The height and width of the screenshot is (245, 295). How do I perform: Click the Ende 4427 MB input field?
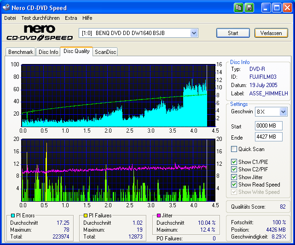click(x=269, y=137)
